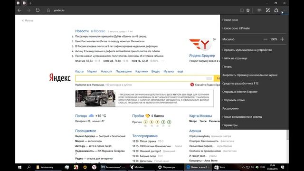Screen dimensions: 304x171
Task: Click the red Яндекс logo
Action: [x=60, y=77]
